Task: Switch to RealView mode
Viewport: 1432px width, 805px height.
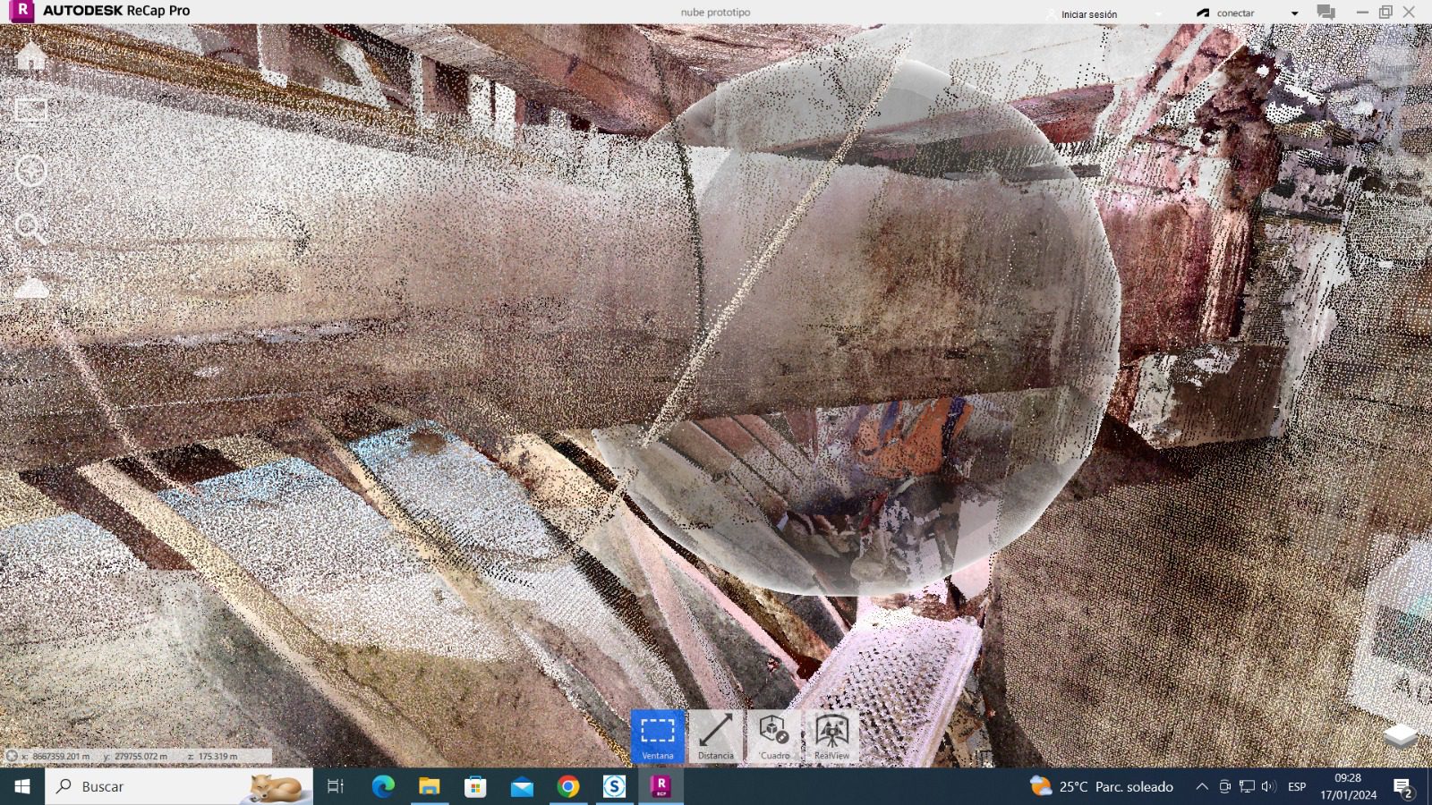Action: point(831,736)
